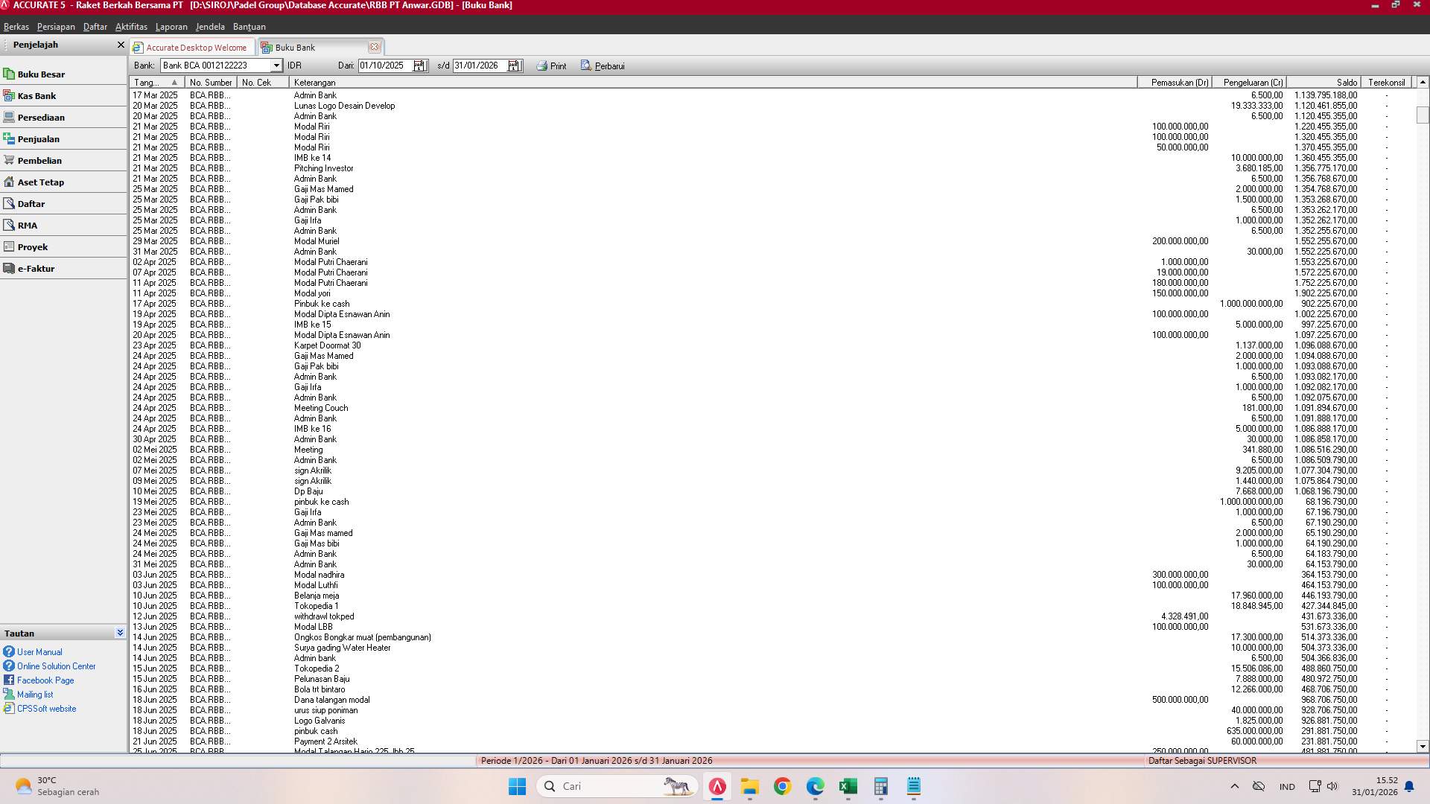Collapse the Tautan section

tap(120, 632)
